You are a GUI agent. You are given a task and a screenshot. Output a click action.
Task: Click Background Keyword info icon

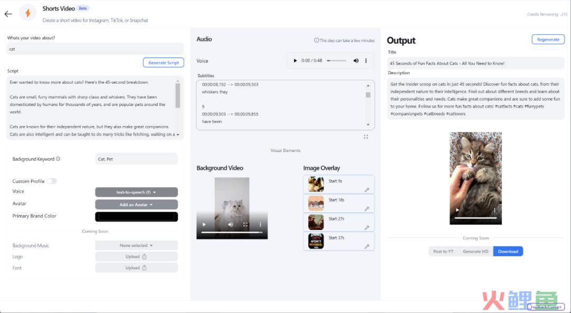58,159
